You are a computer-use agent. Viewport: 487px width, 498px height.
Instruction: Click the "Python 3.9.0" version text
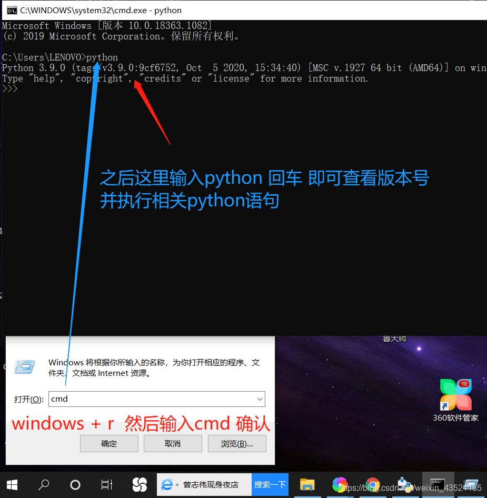pyautogui.click(x=33, y=68)
